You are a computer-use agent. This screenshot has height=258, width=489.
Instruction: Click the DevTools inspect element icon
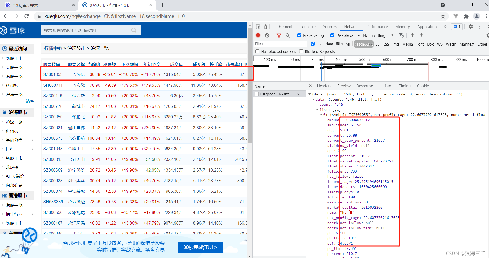pyautogui.click(x=258, y=27)
